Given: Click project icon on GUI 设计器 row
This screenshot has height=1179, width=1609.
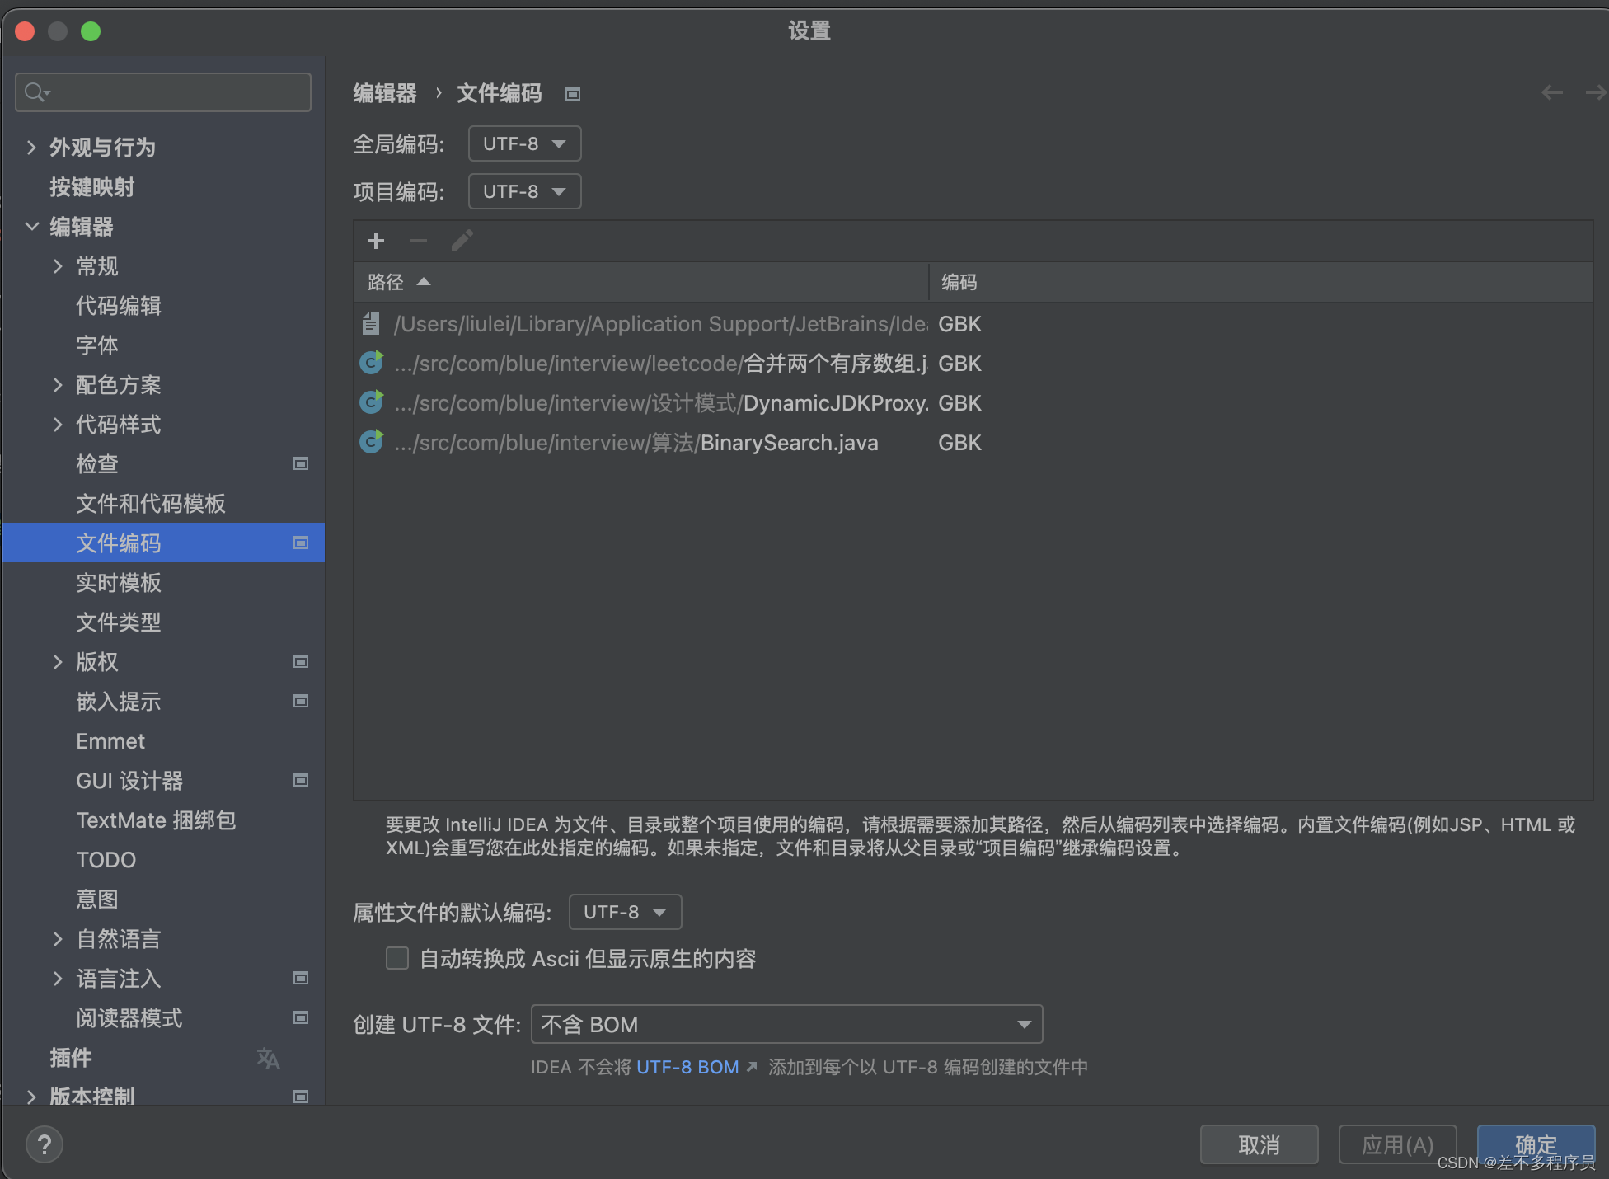Looking at the screenshot, I should pyautogui.click(x=301, y=780).
